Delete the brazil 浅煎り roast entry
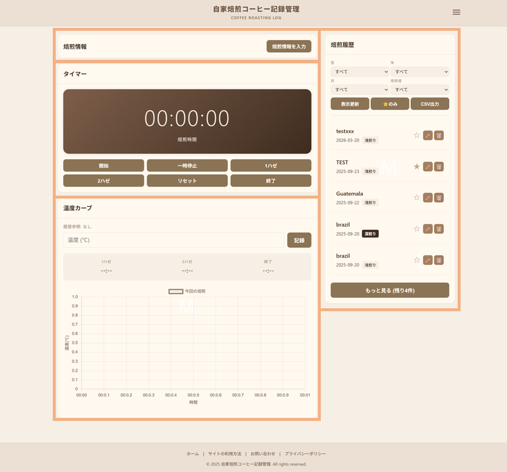This screenshot has height=472, width=507. tap(439, 260)
